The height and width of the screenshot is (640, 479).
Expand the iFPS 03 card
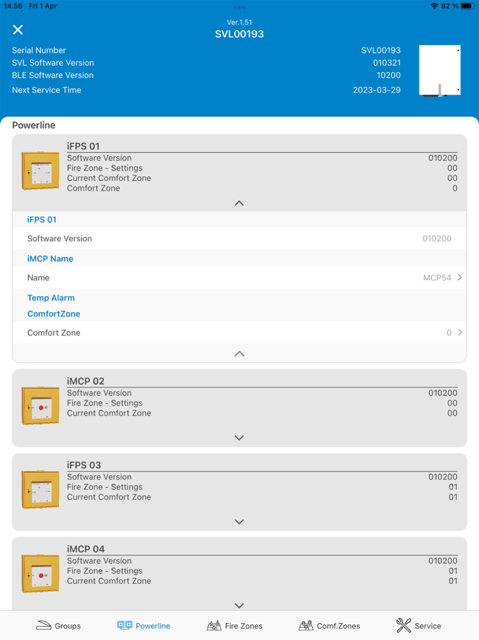(x=239, y=521)
